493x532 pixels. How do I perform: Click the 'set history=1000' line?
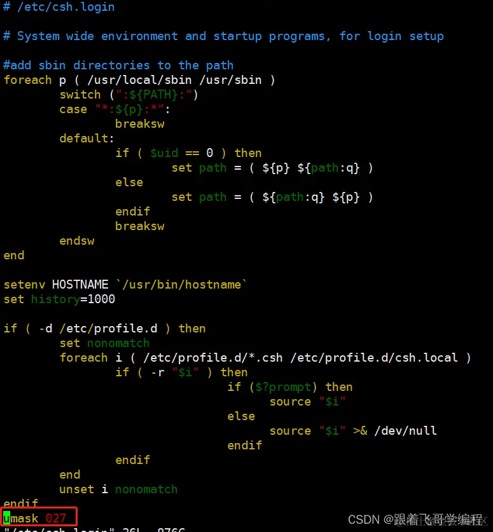tap(59, 299)
